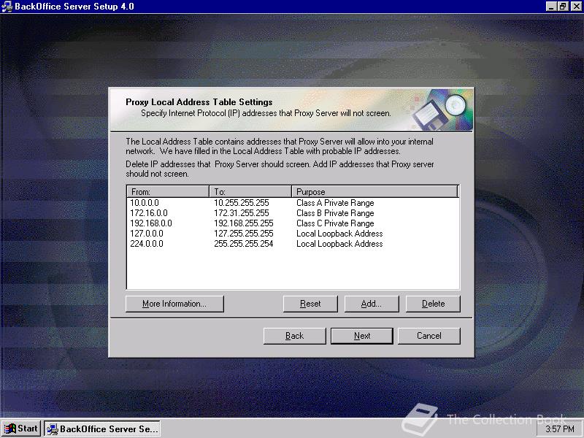This screenshot has height=438, width=584.
Task: Click the 3:57 PM system clock
Action: (x=559, y=429)
